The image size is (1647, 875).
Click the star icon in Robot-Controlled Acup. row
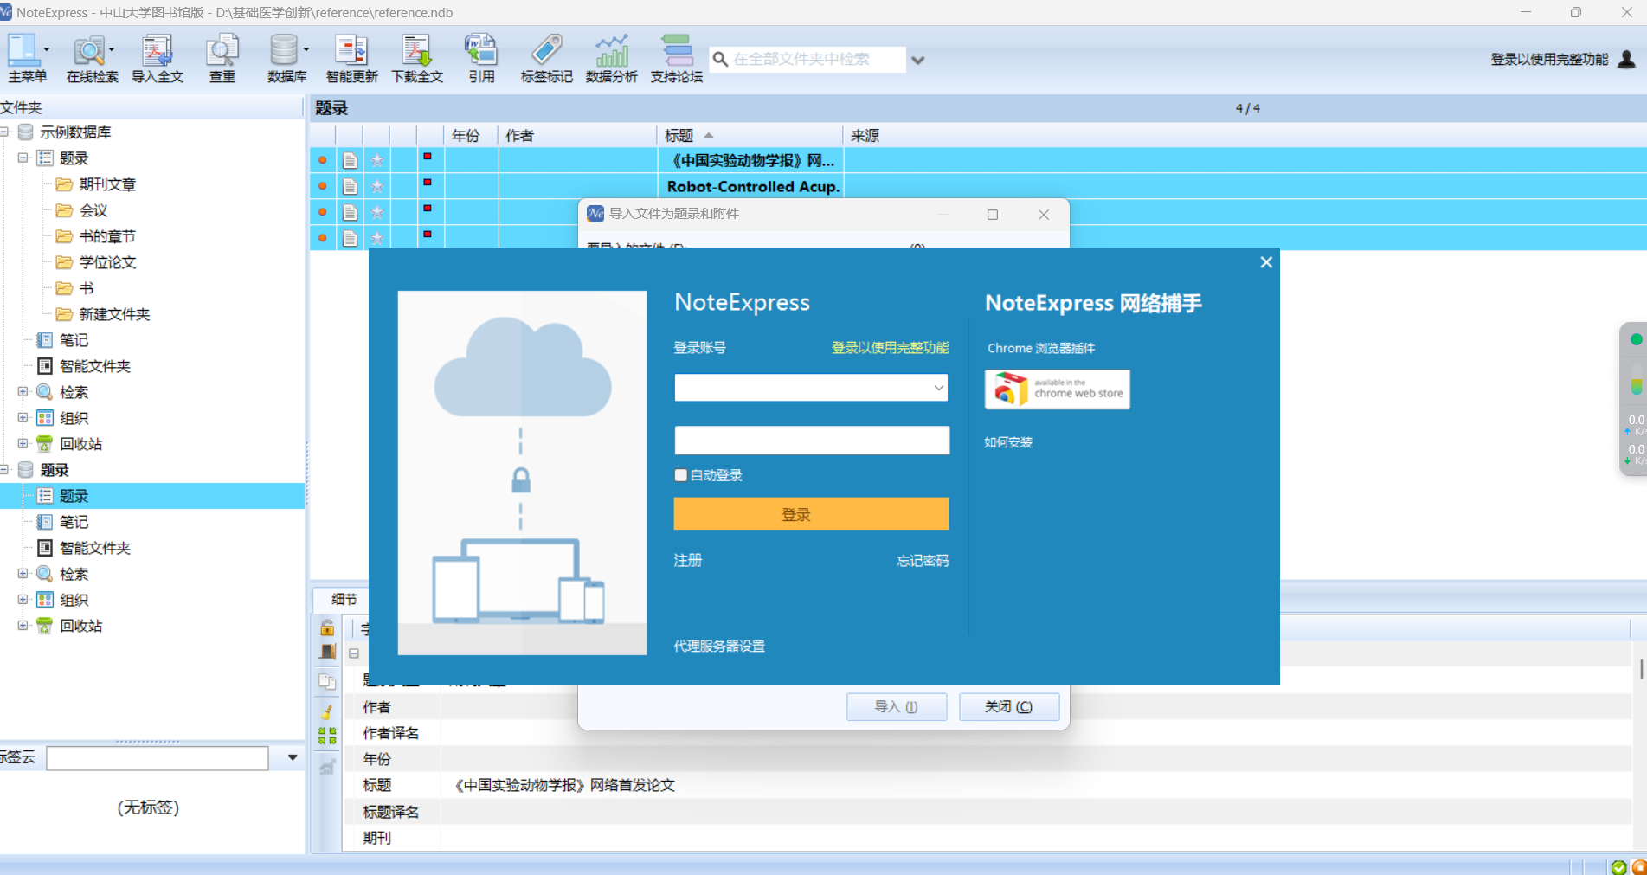tap(377, 186)
